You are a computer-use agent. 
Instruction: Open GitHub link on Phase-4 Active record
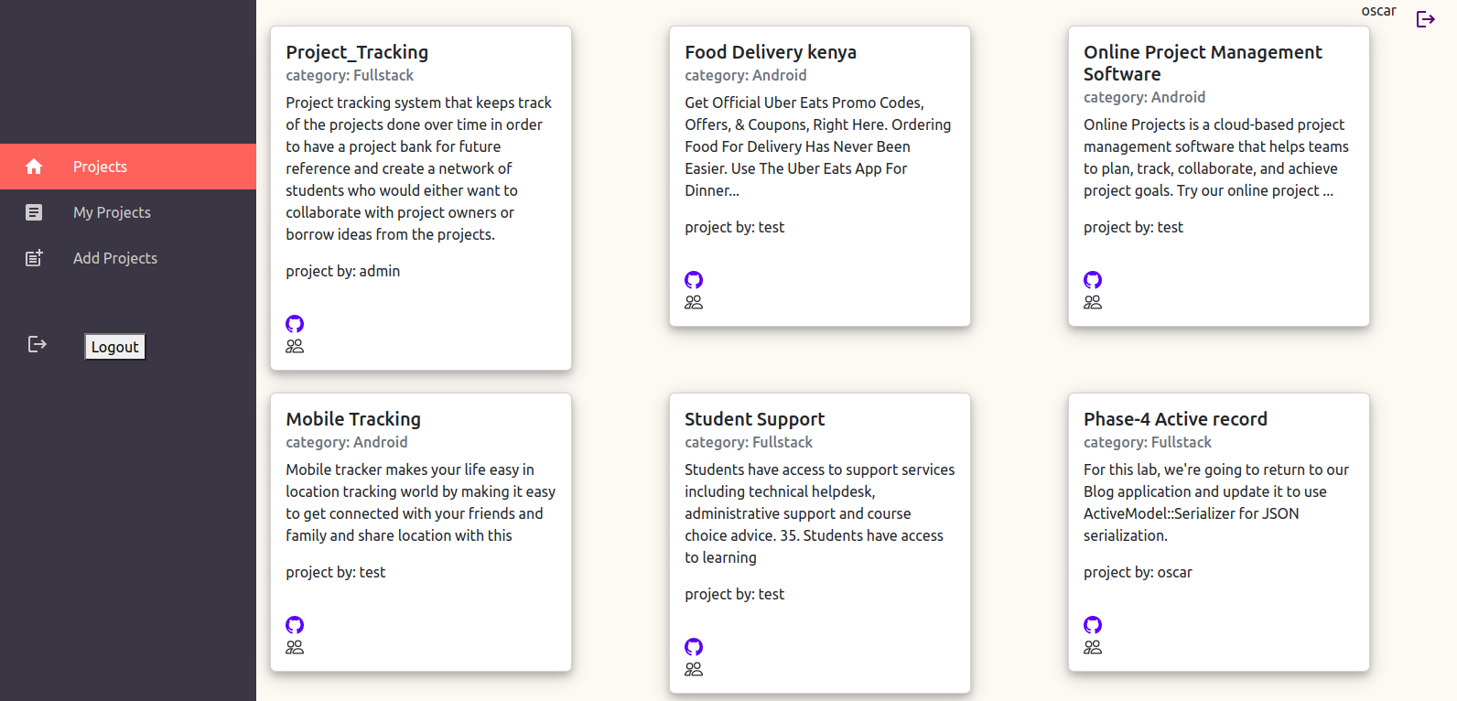tap(1093, 625)
